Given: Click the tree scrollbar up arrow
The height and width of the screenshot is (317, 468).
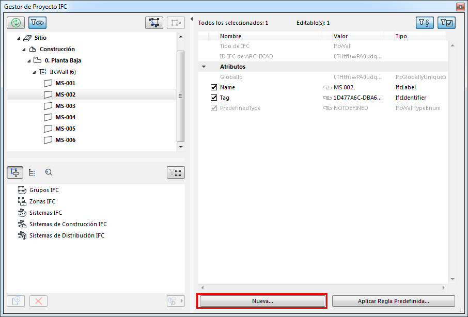Looking at the screenshot, I should coord(181,37).
